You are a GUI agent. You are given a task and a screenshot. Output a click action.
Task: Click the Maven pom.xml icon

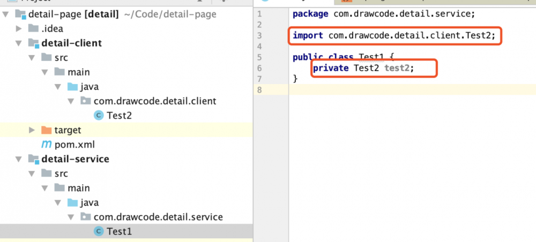click(x=46, y=145)
